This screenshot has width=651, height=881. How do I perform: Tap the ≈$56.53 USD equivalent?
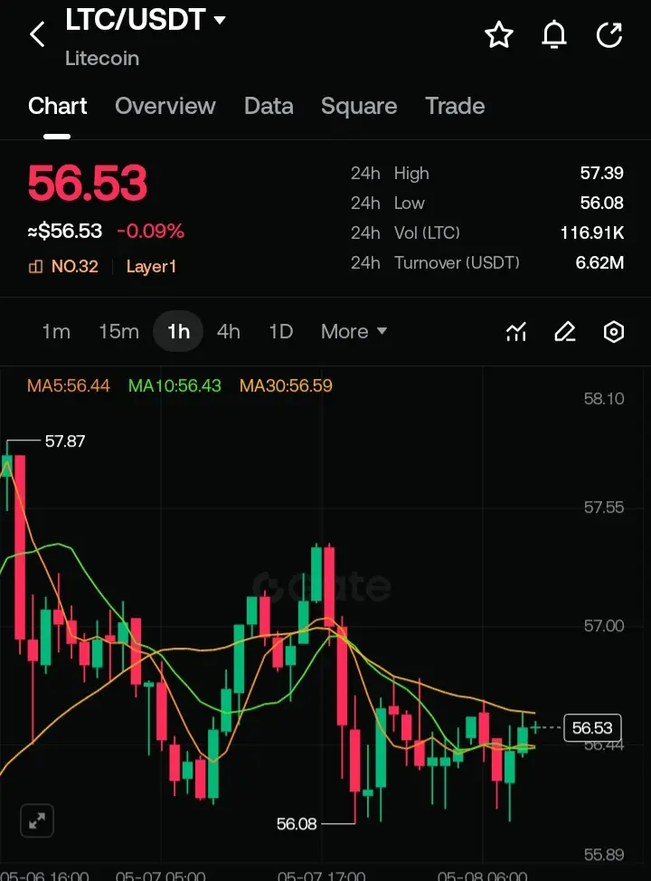point(65,231)
